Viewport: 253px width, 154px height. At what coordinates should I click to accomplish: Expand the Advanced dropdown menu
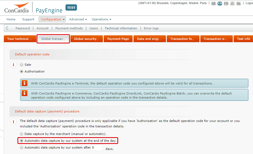click(x=78, y=19)
